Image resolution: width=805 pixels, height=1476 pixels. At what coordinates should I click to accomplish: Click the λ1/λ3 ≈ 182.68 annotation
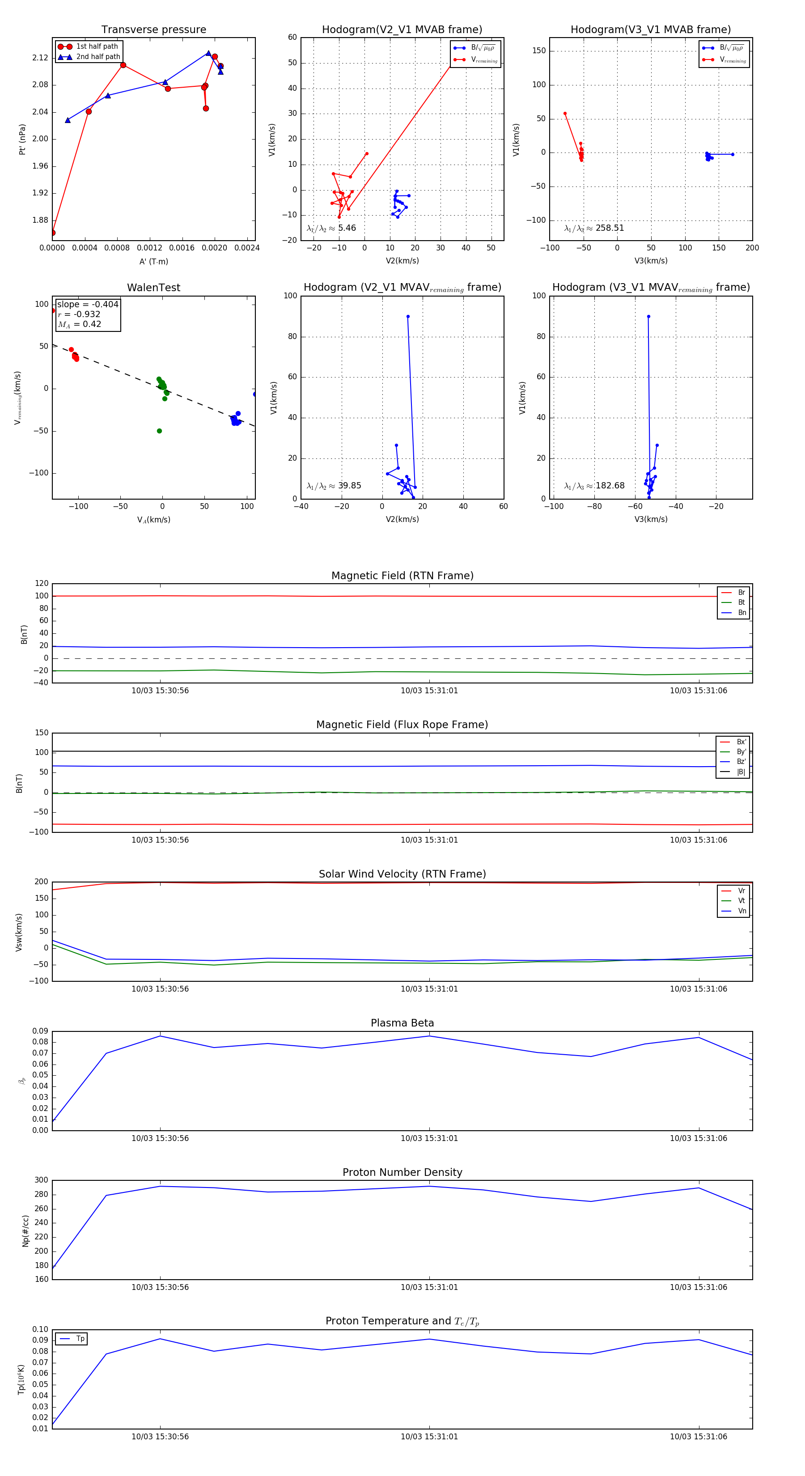593,486
